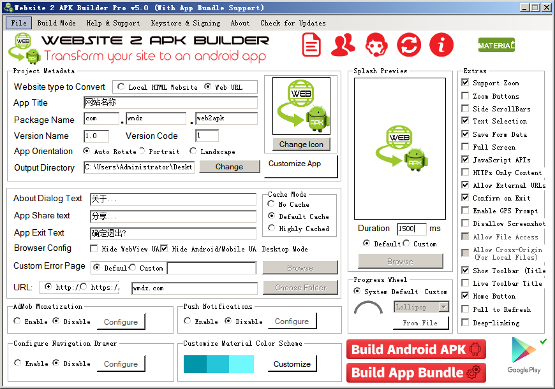Click Configure for Push Notifications
The width and height of the screenshot is (555, 389).
click(x=292, y=322)
